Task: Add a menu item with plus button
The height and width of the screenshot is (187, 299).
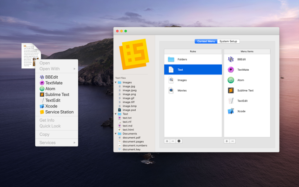Action: point(227,141)
